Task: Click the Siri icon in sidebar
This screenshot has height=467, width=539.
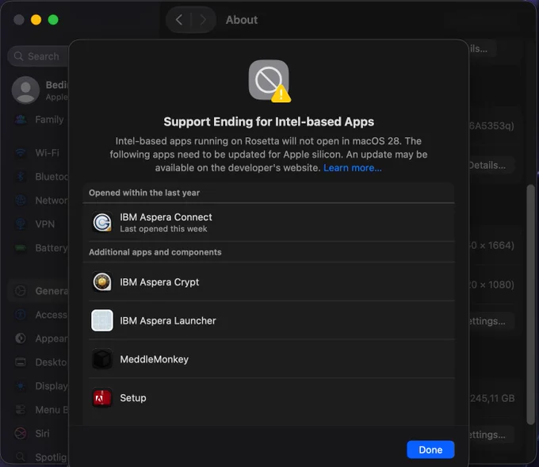Action: 21,433
